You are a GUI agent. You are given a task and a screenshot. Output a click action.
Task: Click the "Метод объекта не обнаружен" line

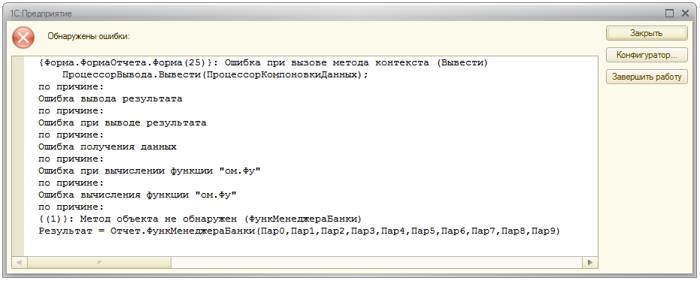(200, 219)
